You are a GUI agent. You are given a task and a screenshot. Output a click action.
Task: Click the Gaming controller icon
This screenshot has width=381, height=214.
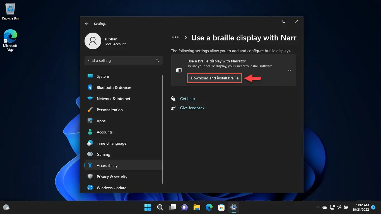pos(90,154)
